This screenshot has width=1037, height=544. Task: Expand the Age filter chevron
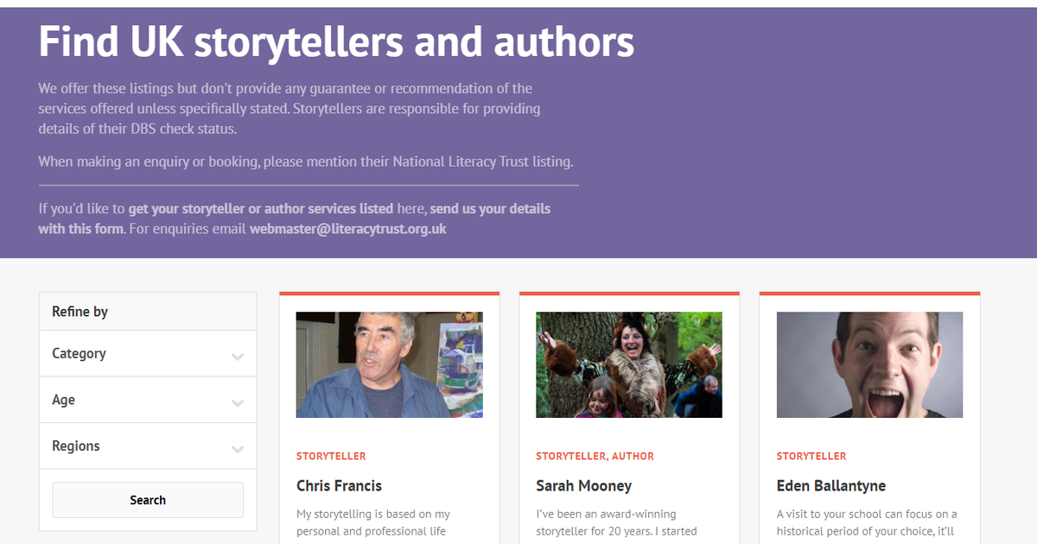[238, 402]
